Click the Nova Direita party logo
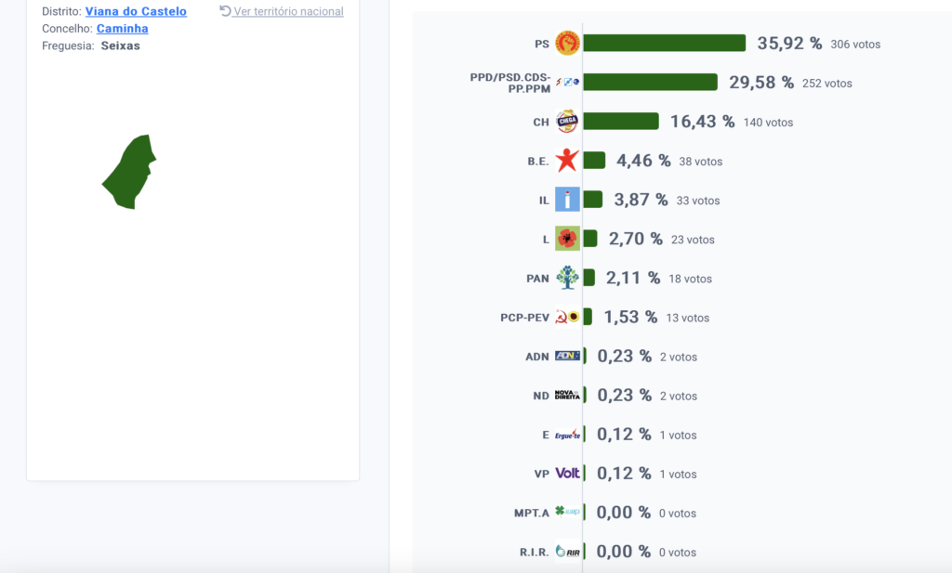 click(568, 395)
